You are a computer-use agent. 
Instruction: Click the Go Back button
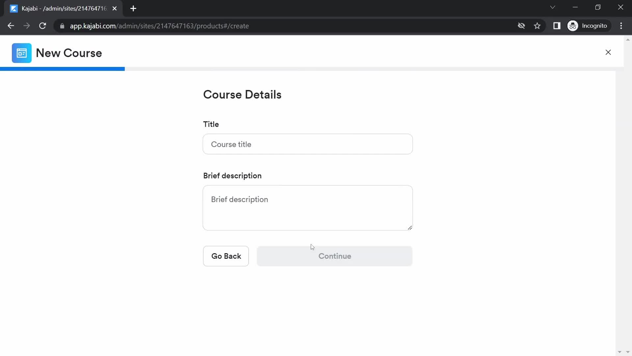coord(226,256)
